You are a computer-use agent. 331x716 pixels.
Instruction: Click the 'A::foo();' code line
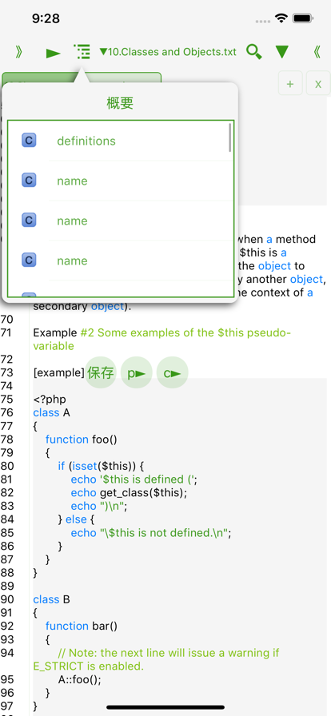[79, 679]
